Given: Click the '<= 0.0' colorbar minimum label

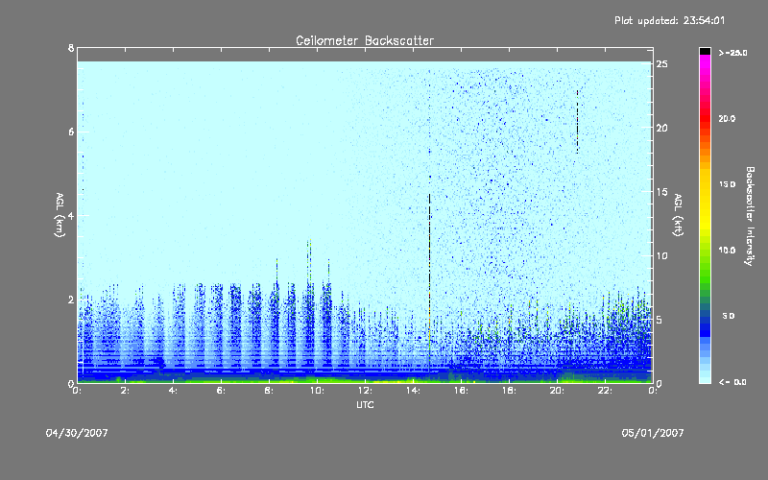Looking at the screenshot, I should pos(732,382).
